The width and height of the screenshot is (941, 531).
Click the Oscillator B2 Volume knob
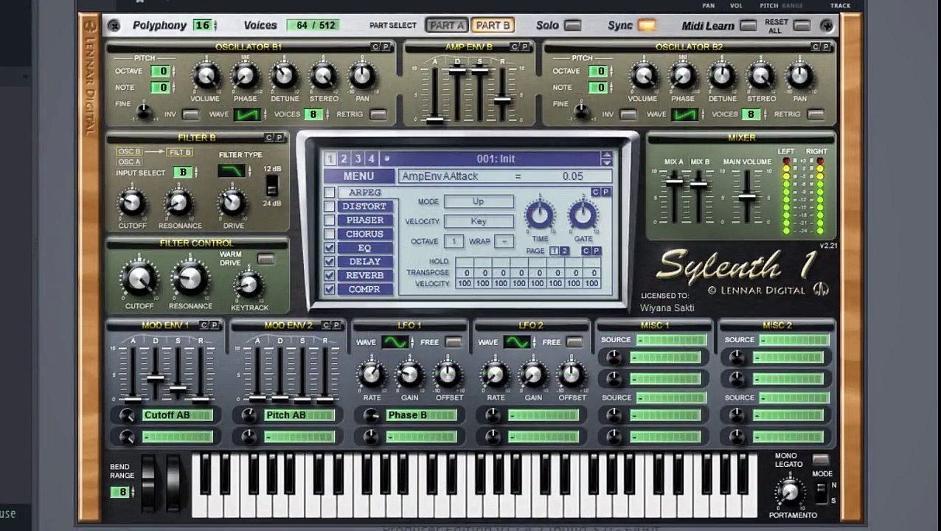[643, 76]
